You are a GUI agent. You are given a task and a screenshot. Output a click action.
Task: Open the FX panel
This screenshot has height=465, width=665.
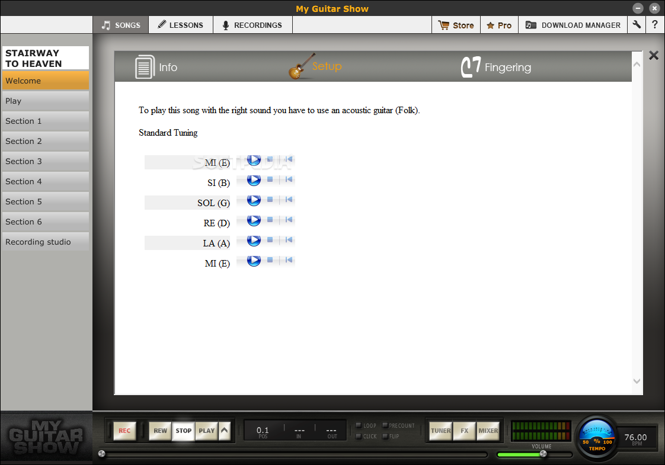(465, 431)
